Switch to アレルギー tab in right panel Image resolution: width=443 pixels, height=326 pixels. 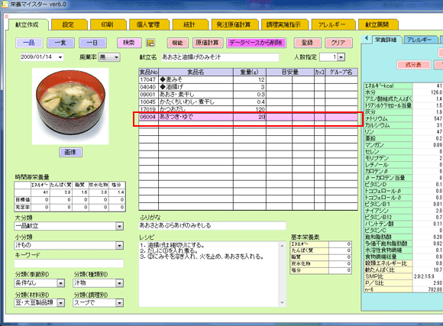pyautogui.click(x=419, y=40)
